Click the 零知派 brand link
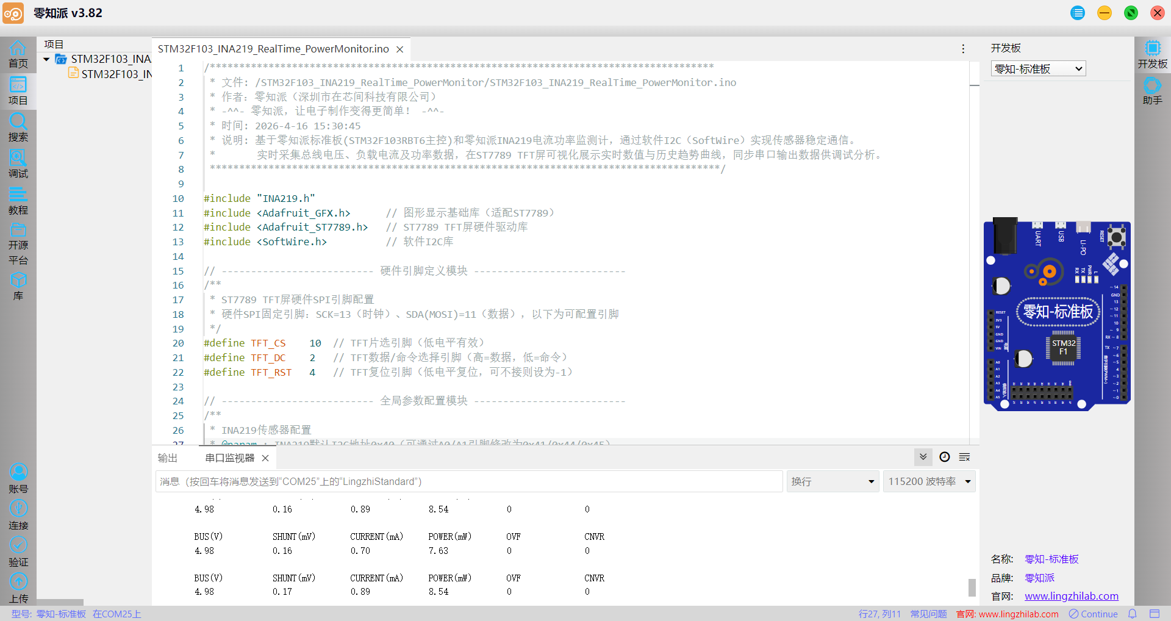This screenshot has height=621, width=1171. [1040, 578]
